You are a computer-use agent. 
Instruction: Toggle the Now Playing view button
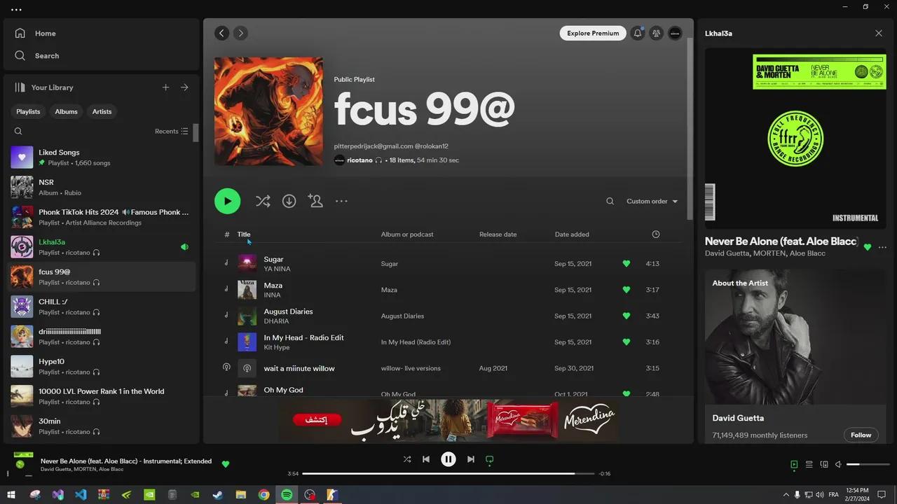794,464
